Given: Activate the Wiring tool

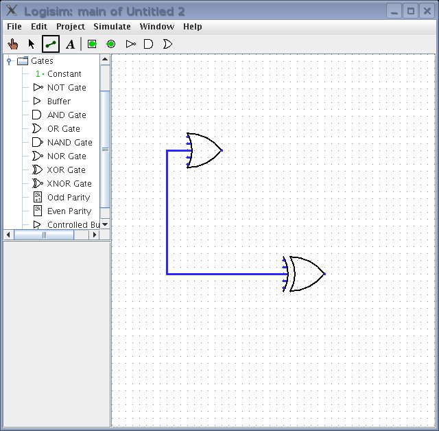Looking at the screenshot, I should pyautogui.click(x=51, y=44).
